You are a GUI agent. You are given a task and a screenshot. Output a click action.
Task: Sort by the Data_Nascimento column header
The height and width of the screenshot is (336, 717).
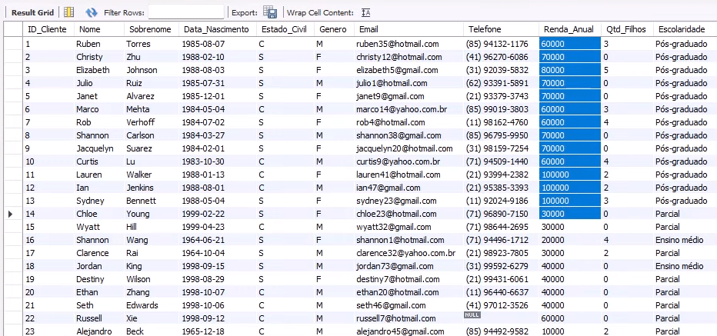tap(216, 29)
